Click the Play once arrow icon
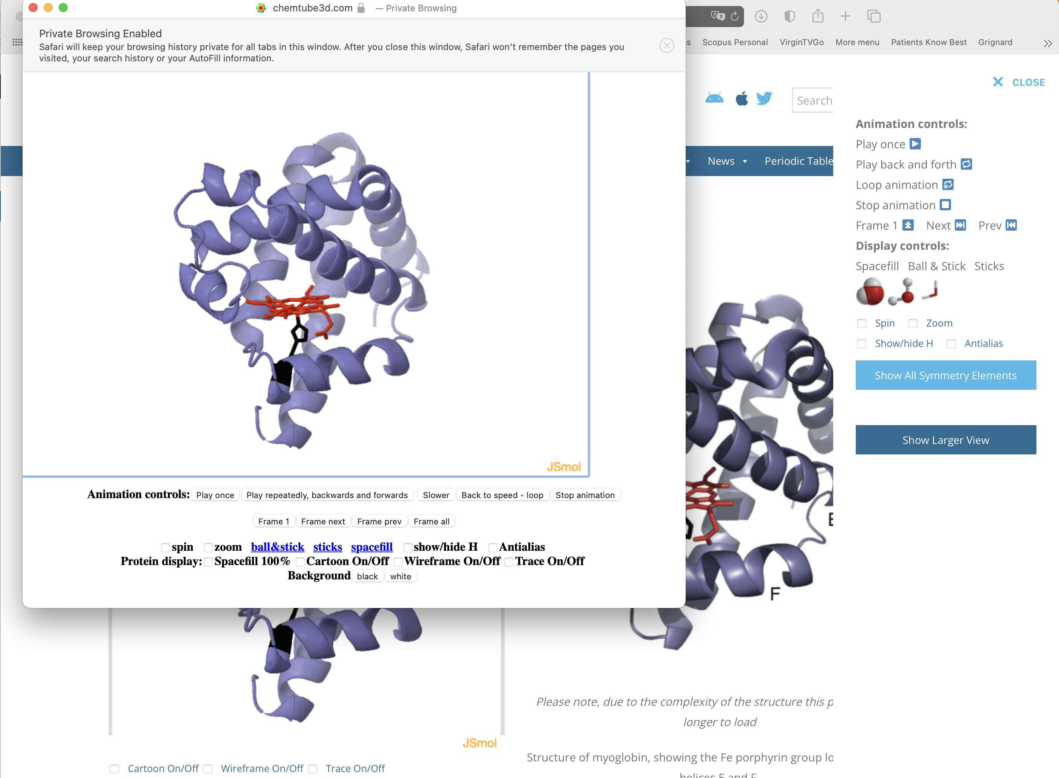 (x=915, y=144)
